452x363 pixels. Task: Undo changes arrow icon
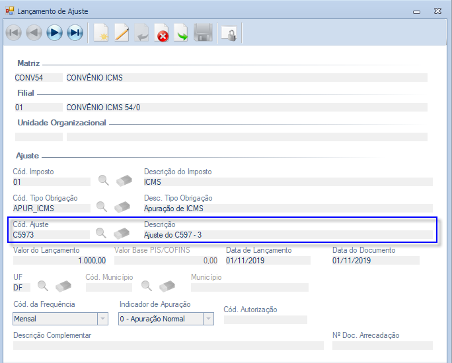142,32
